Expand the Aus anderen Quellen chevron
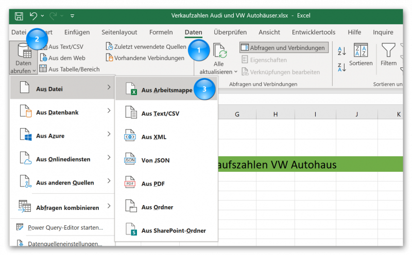The height and width of the screenshot is (255, 412). tap(109, 181)
